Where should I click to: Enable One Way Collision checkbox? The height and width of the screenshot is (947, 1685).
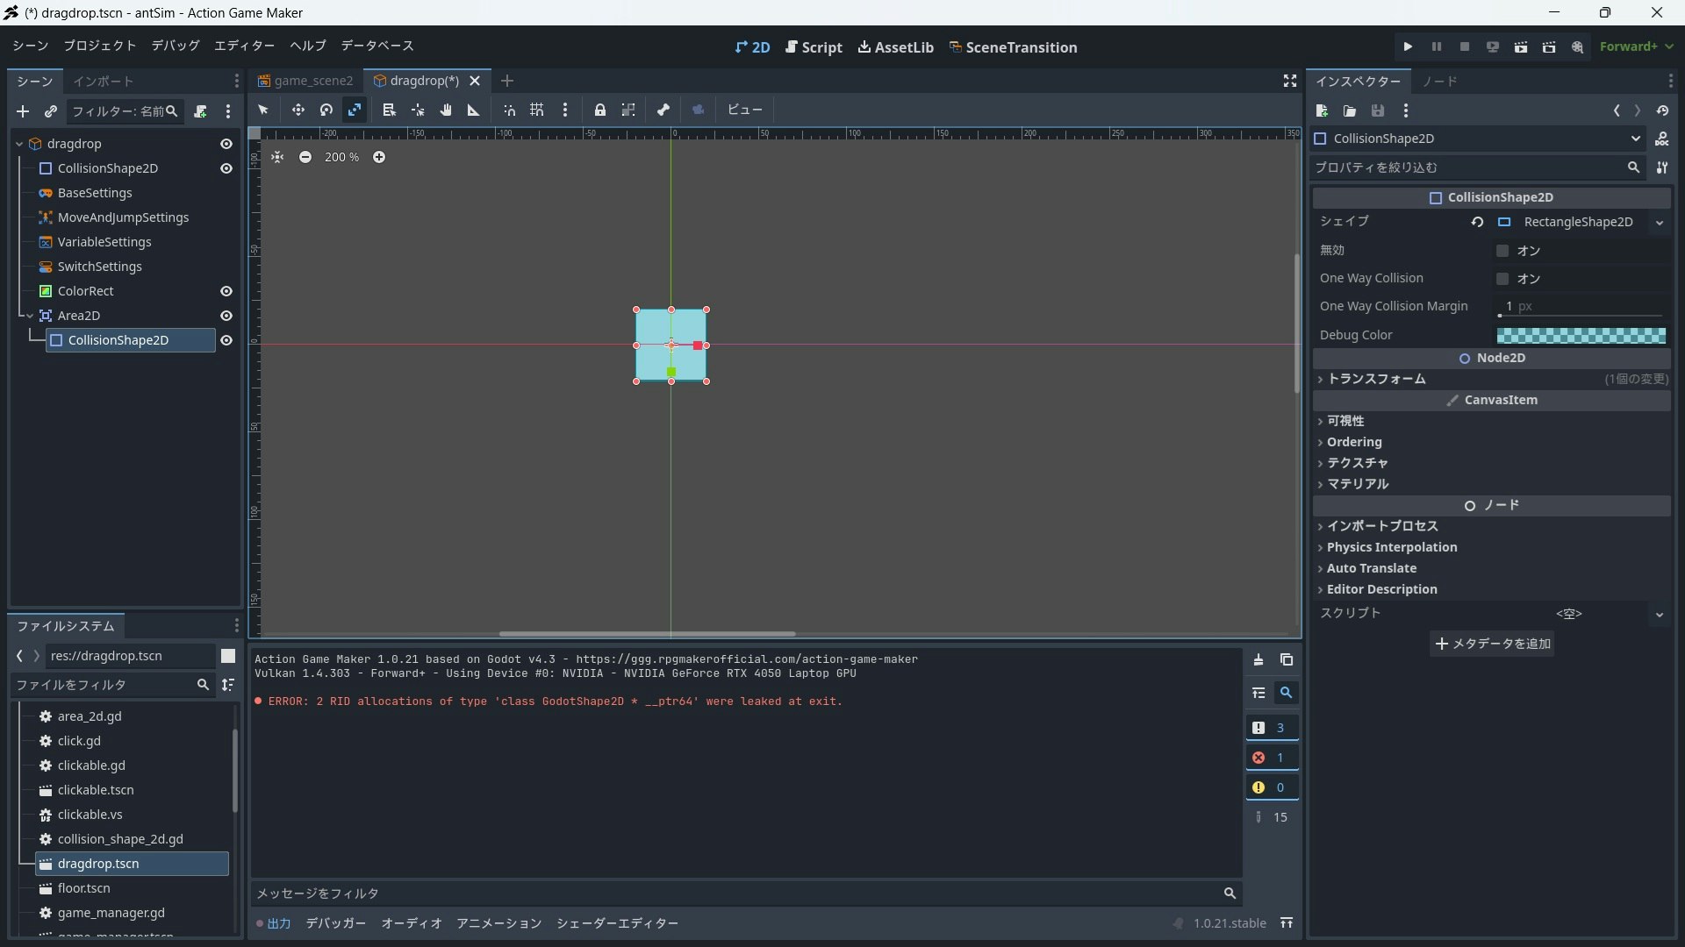(1502, 279)
